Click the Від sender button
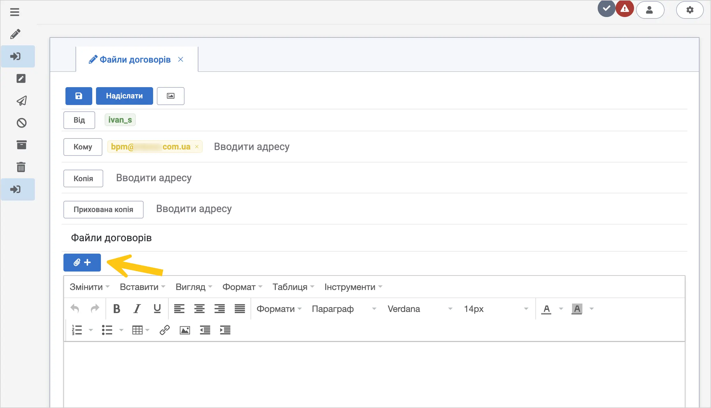This screenshot has width=711, height=408. [x=79, y=120]
